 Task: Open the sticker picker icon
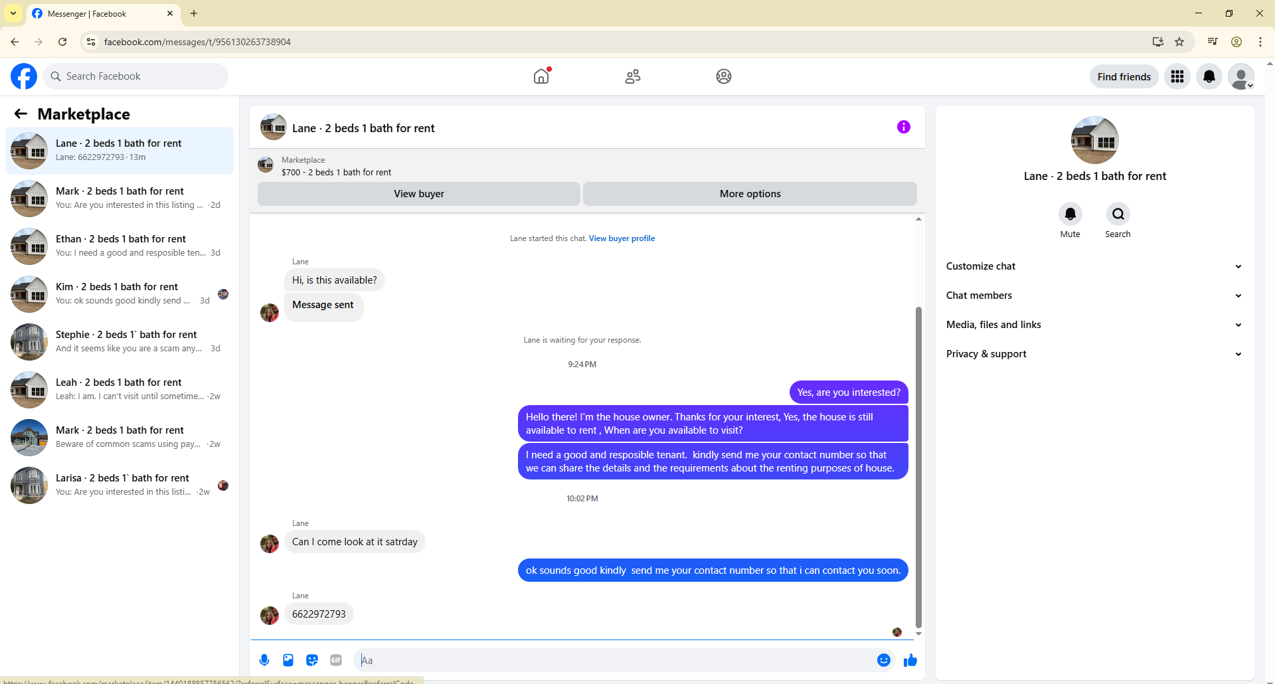click(x=312, y=660)
